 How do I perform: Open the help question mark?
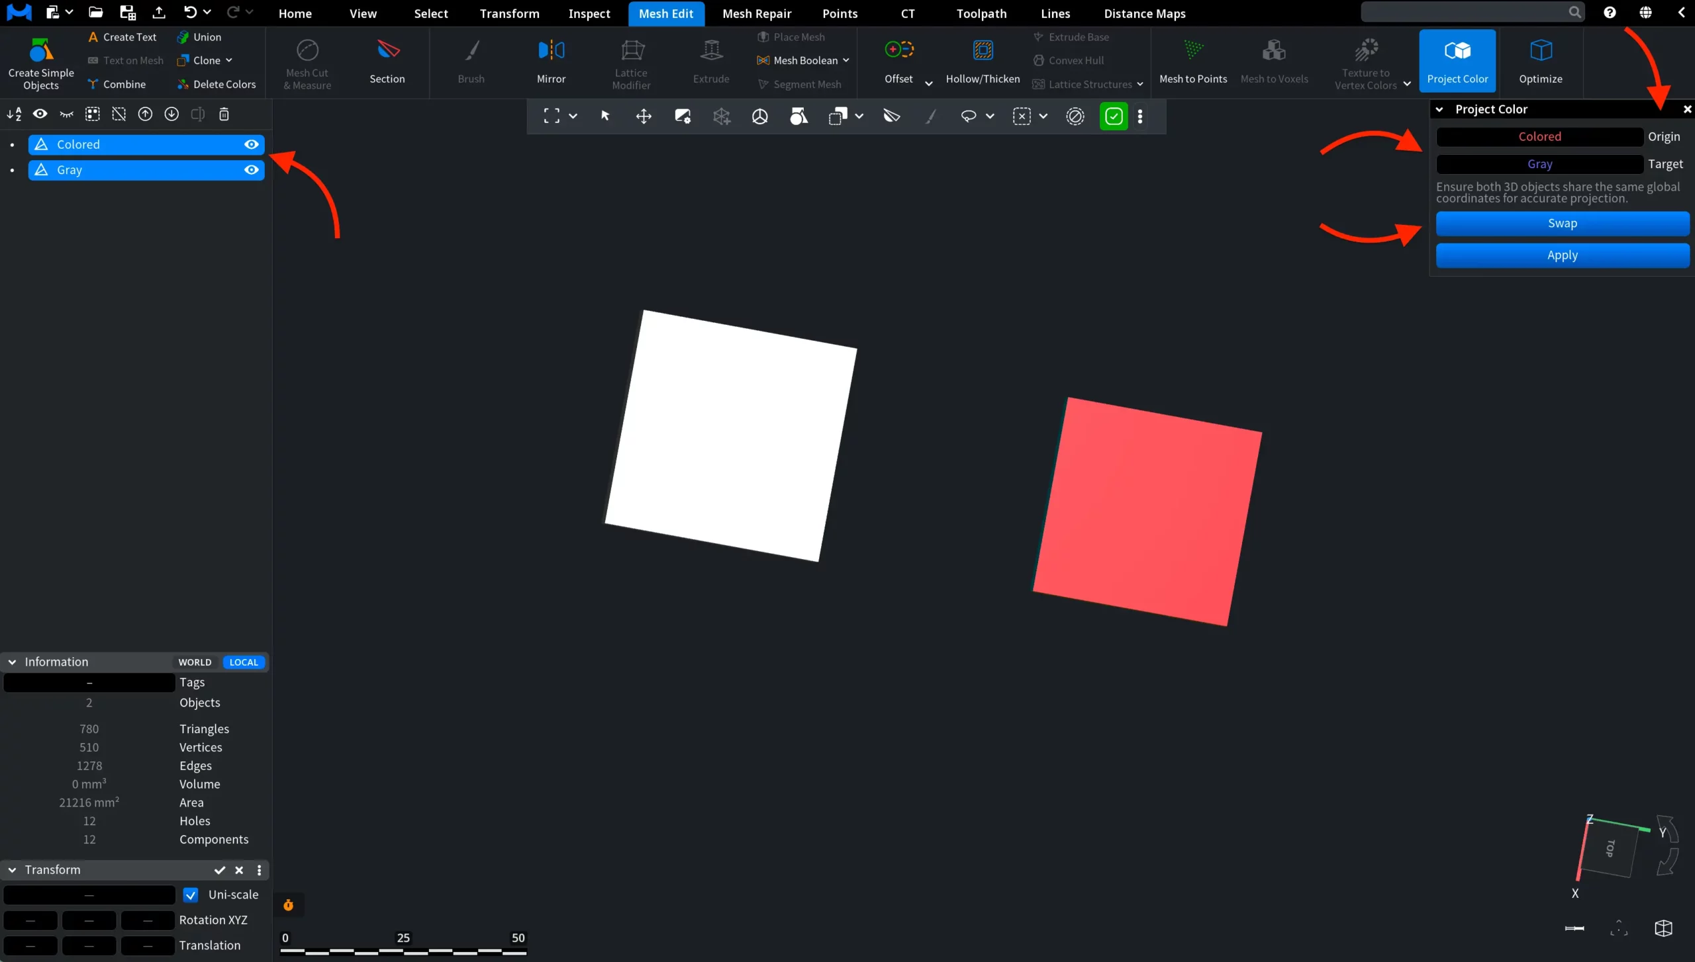[x=1610, y=12]
